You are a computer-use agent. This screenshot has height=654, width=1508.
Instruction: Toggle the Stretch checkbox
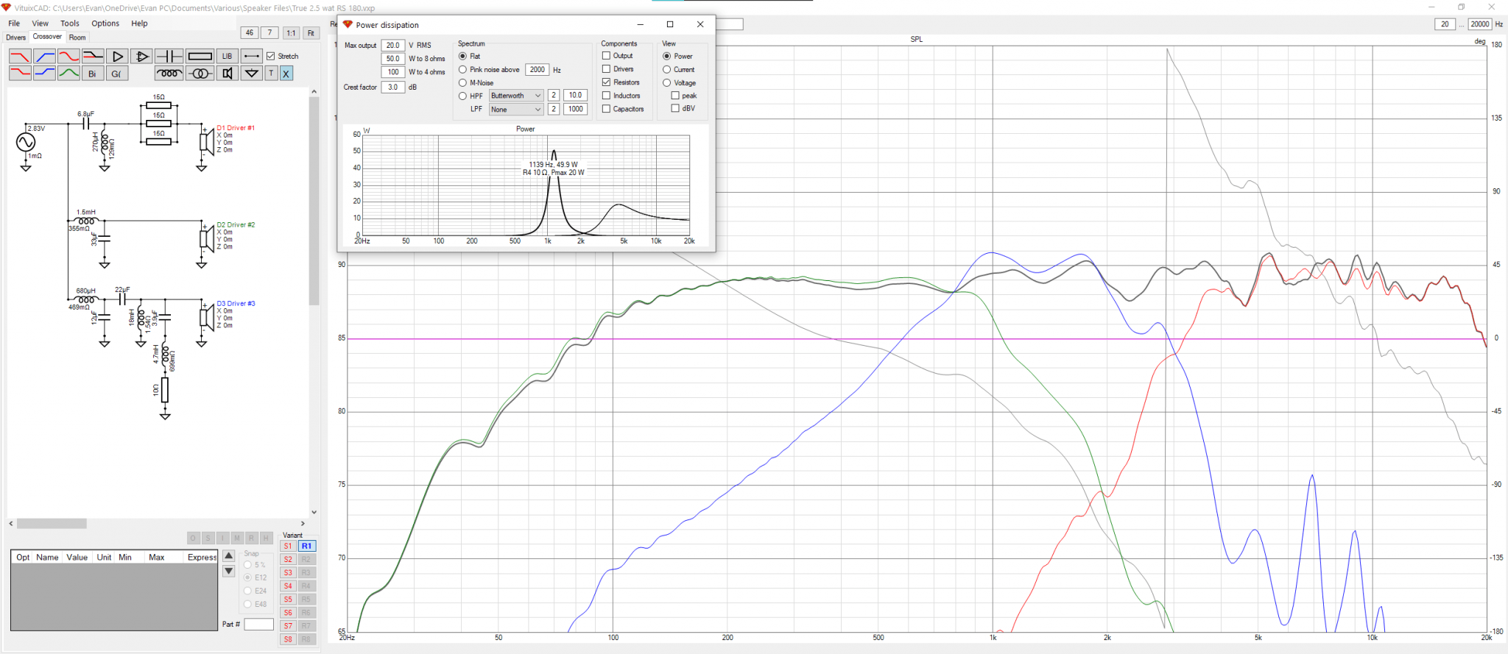click(271, 56)
